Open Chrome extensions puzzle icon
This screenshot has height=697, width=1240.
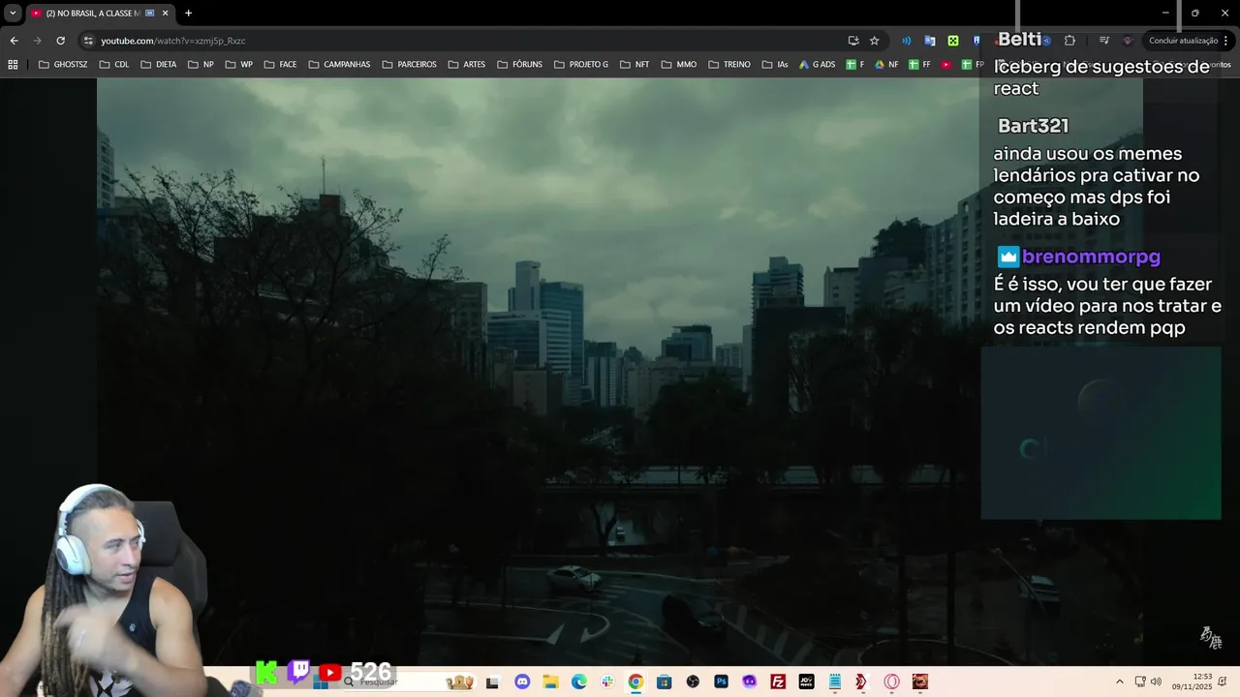tap(1069, 41)
